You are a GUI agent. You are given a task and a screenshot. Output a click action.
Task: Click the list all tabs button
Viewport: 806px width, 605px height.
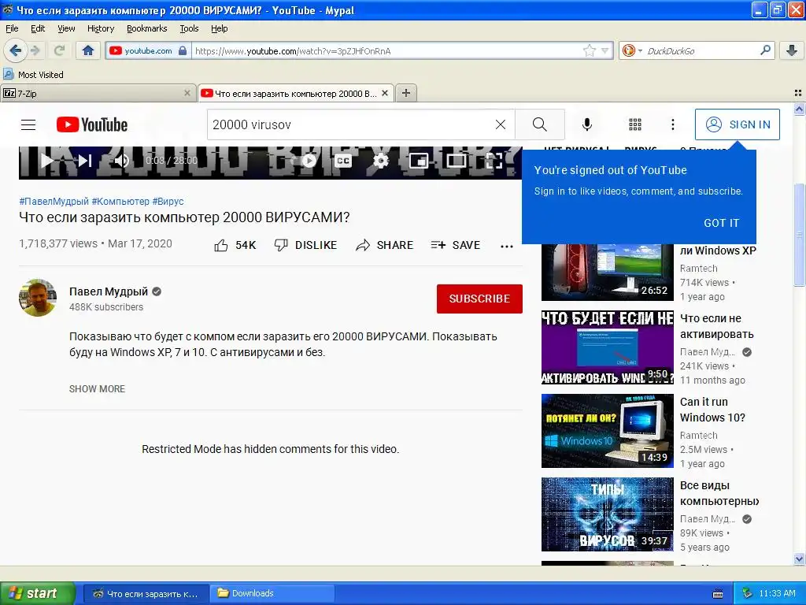coord(798,93)
